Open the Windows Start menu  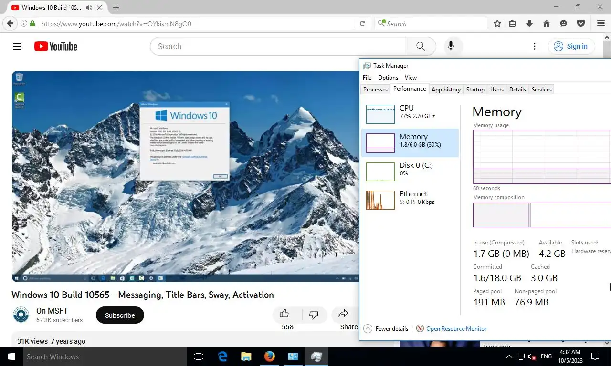click(11, 356)
